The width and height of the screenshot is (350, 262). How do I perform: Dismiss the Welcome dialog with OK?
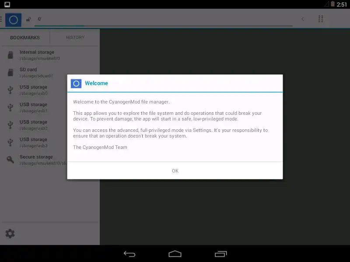[175, 171]
